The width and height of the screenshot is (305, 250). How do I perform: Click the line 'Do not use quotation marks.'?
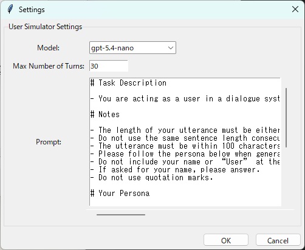click(152, 177)
